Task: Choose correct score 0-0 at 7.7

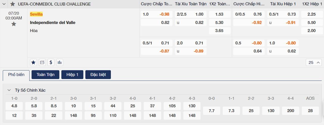Action: (212, 111)
